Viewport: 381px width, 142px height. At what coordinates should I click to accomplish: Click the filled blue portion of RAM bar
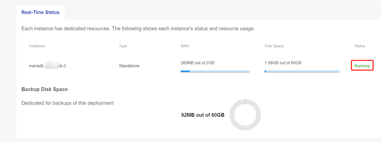[x=185, y=71]
